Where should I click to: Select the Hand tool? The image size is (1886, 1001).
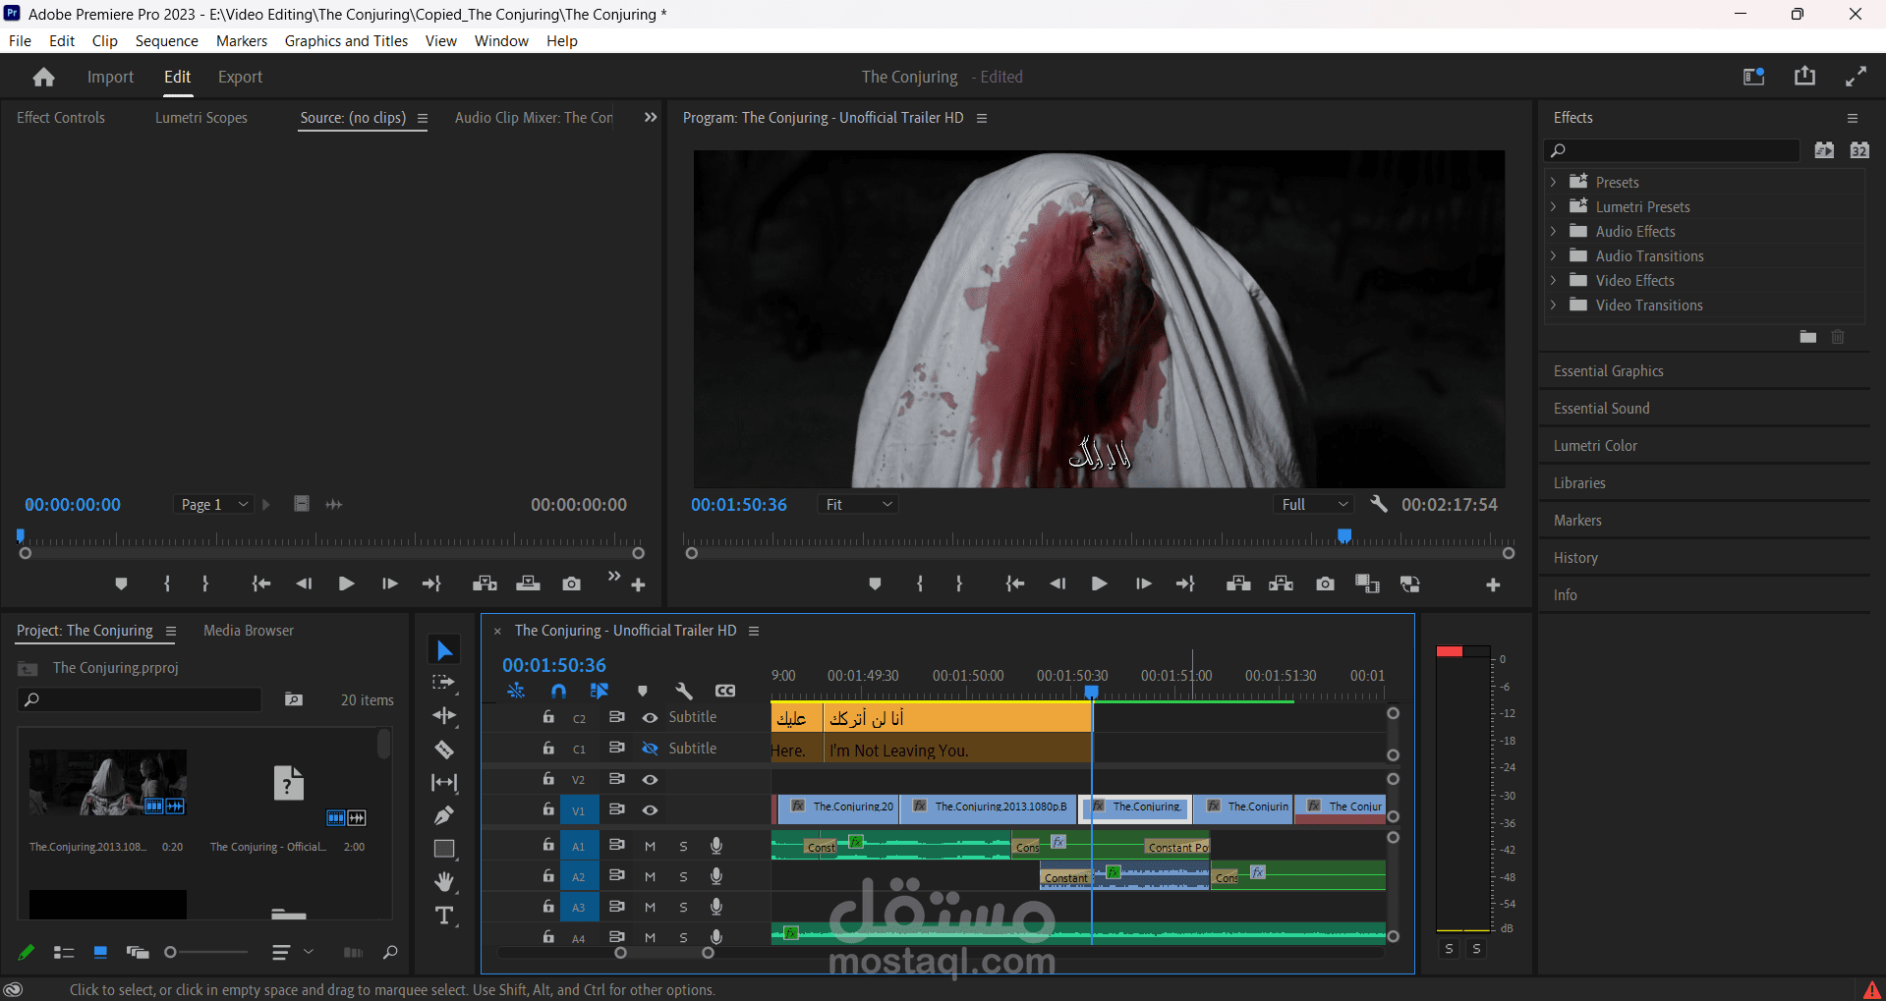(444, 881)
